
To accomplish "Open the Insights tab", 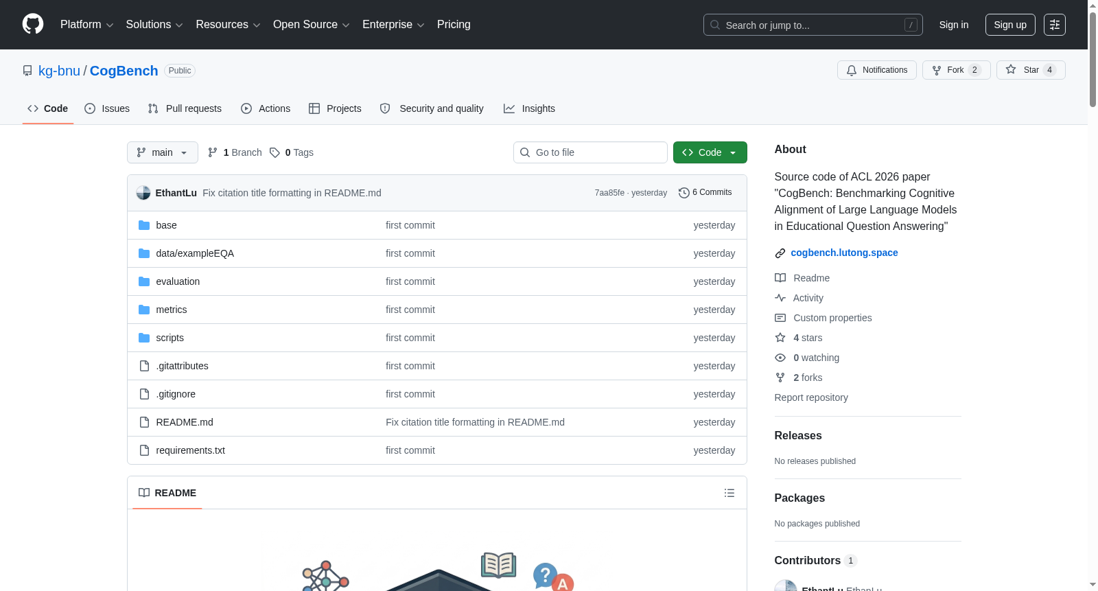I will pos(529,108).
